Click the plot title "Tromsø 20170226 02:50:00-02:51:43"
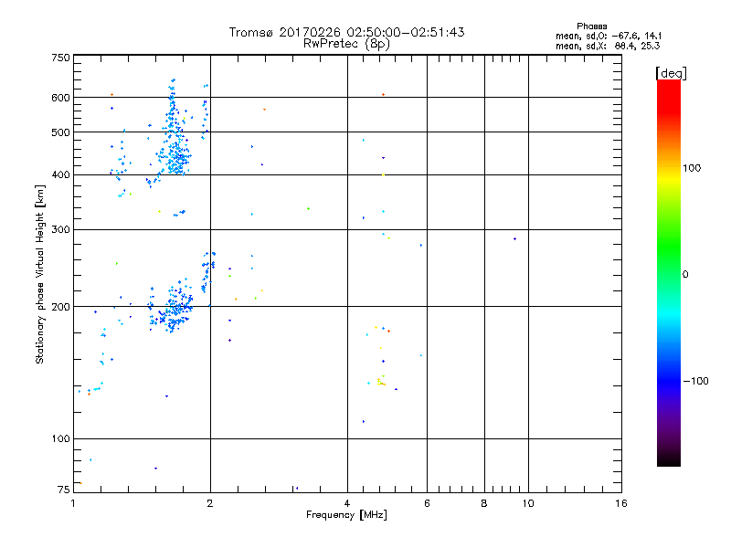The width and height of the screenshot is (731, 548). point(346,32)
